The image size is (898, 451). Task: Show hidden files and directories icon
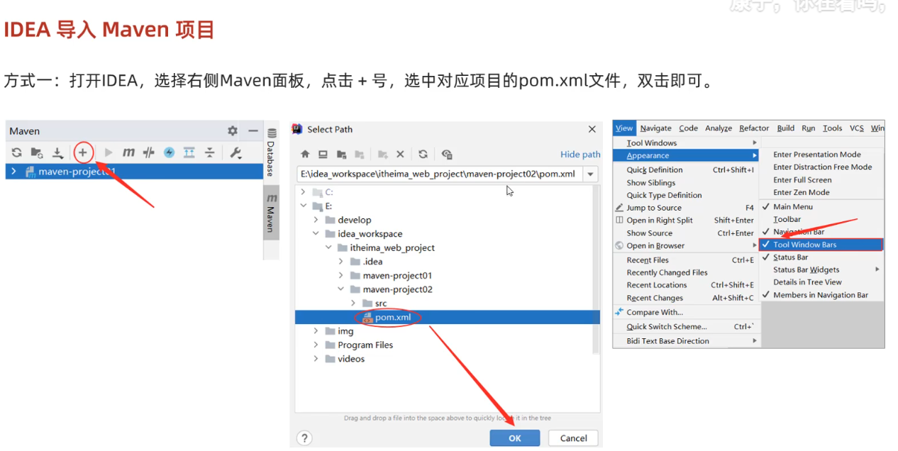point(446,154)
